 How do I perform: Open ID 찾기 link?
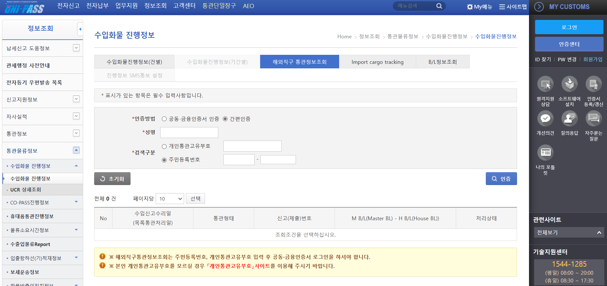(543, 59)
